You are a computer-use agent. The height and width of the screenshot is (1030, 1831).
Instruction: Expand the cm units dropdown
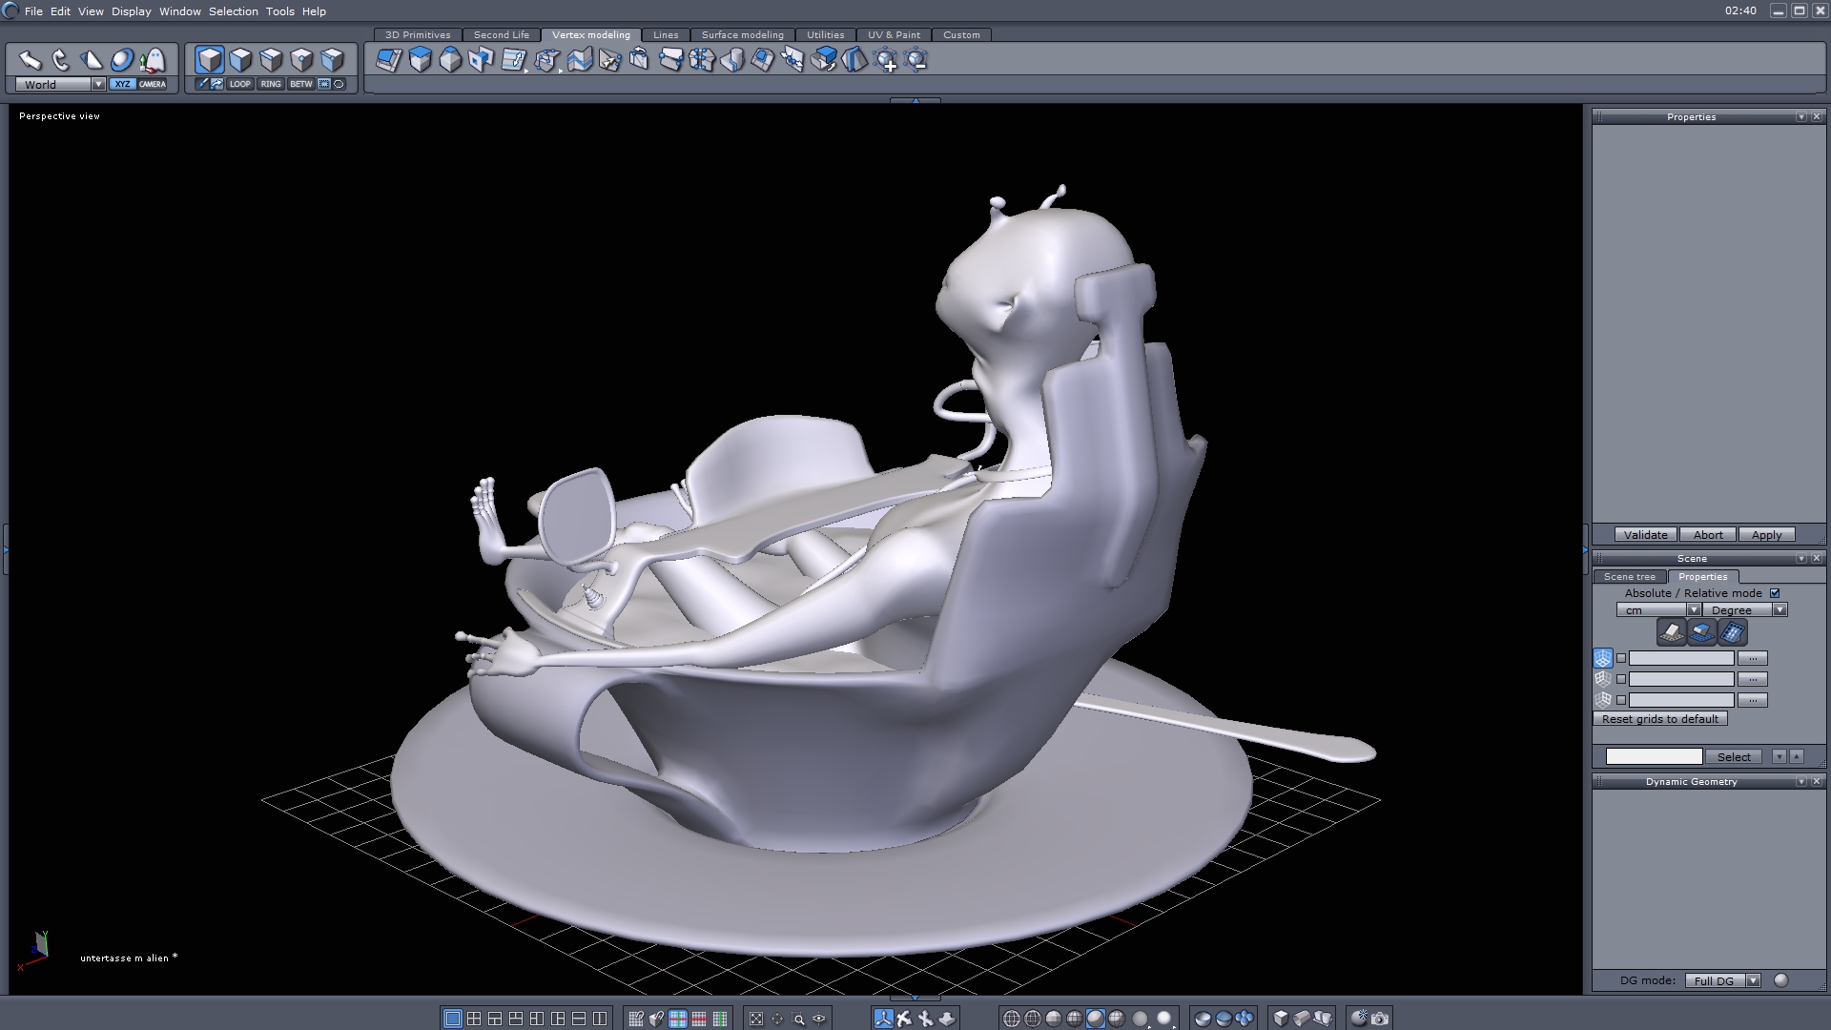point(1694,610)
